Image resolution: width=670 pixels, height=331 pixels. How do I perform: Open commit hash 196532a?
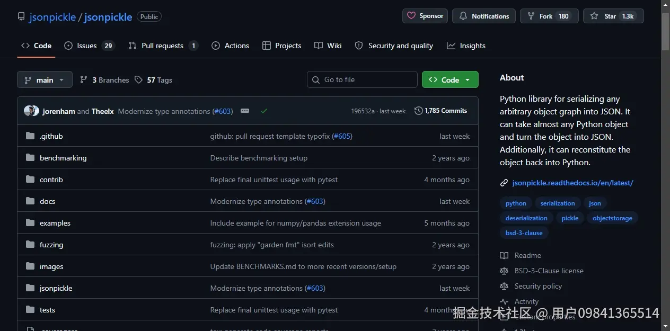click(363, 111)
